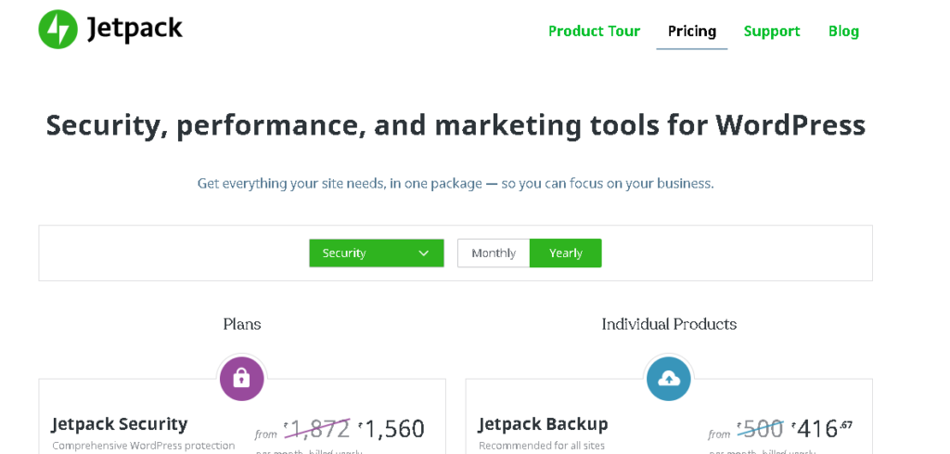Click the Jetpack wordmark text

135,29
